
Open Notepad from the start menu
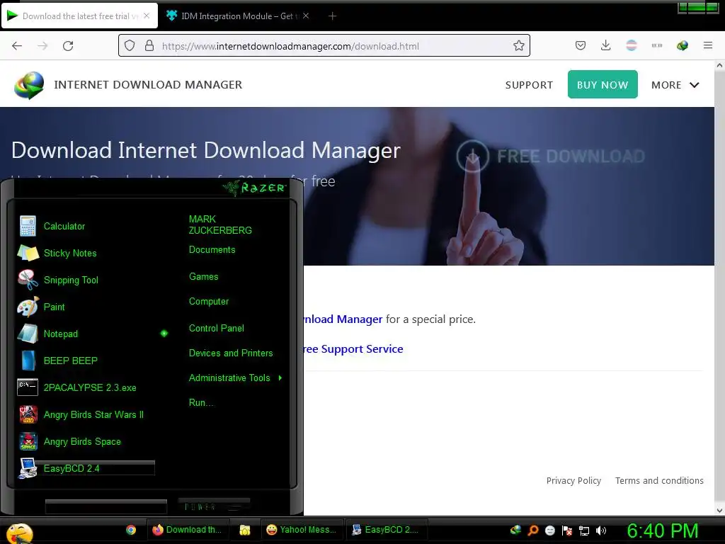point(61,334)
